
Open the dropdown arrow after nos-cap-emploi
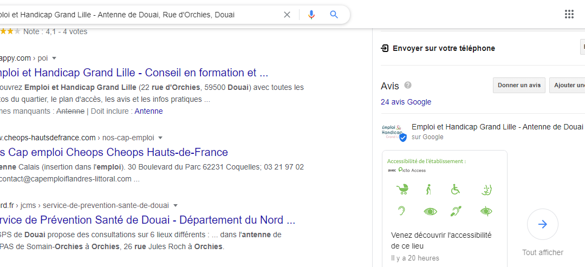pyautogui.click(x=160, y=138)
